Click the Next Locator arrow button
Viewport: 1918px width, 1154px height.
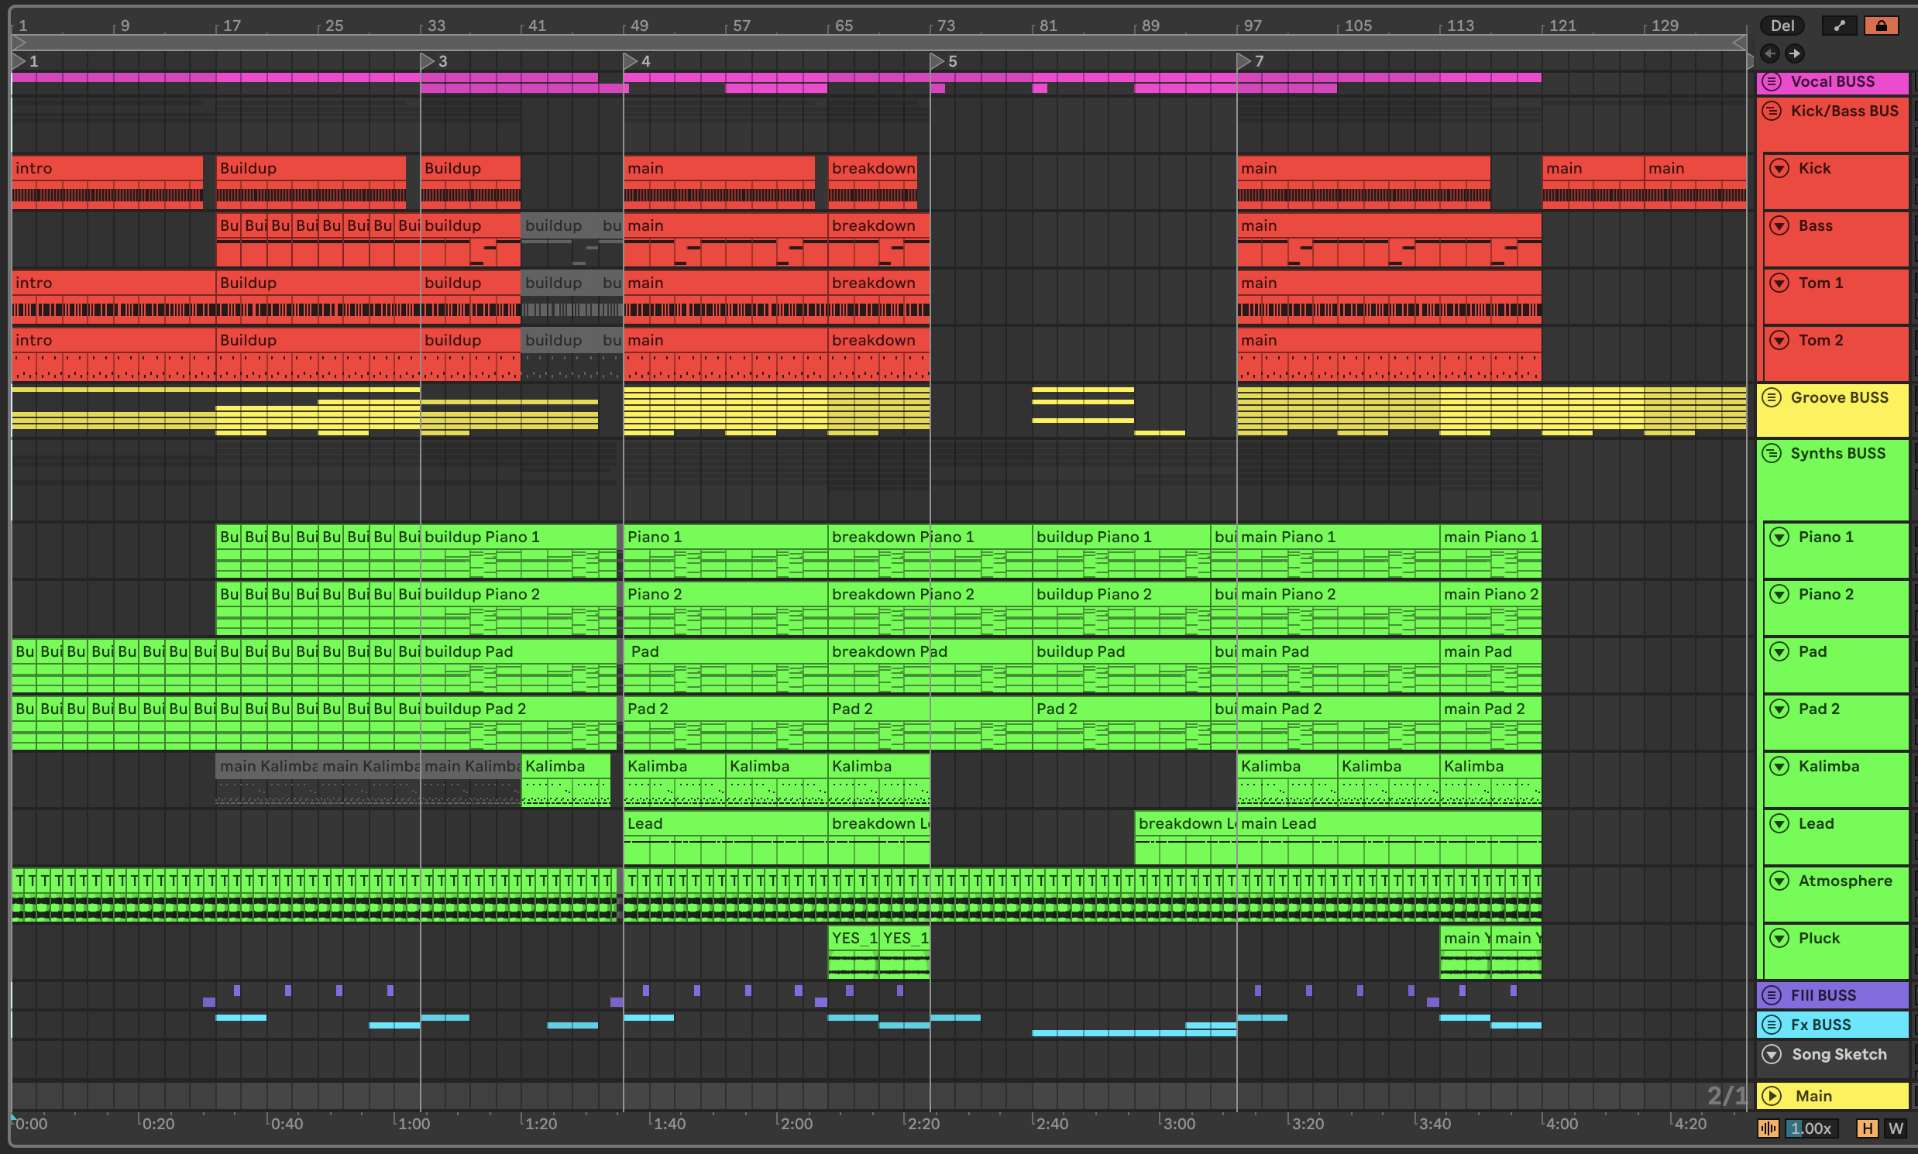1794,53
